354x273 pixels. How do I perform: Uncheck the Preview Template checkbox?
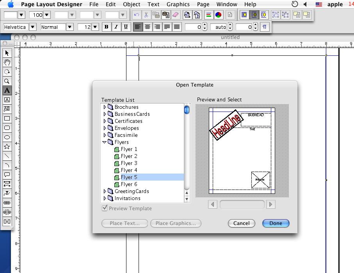point(104,208)
